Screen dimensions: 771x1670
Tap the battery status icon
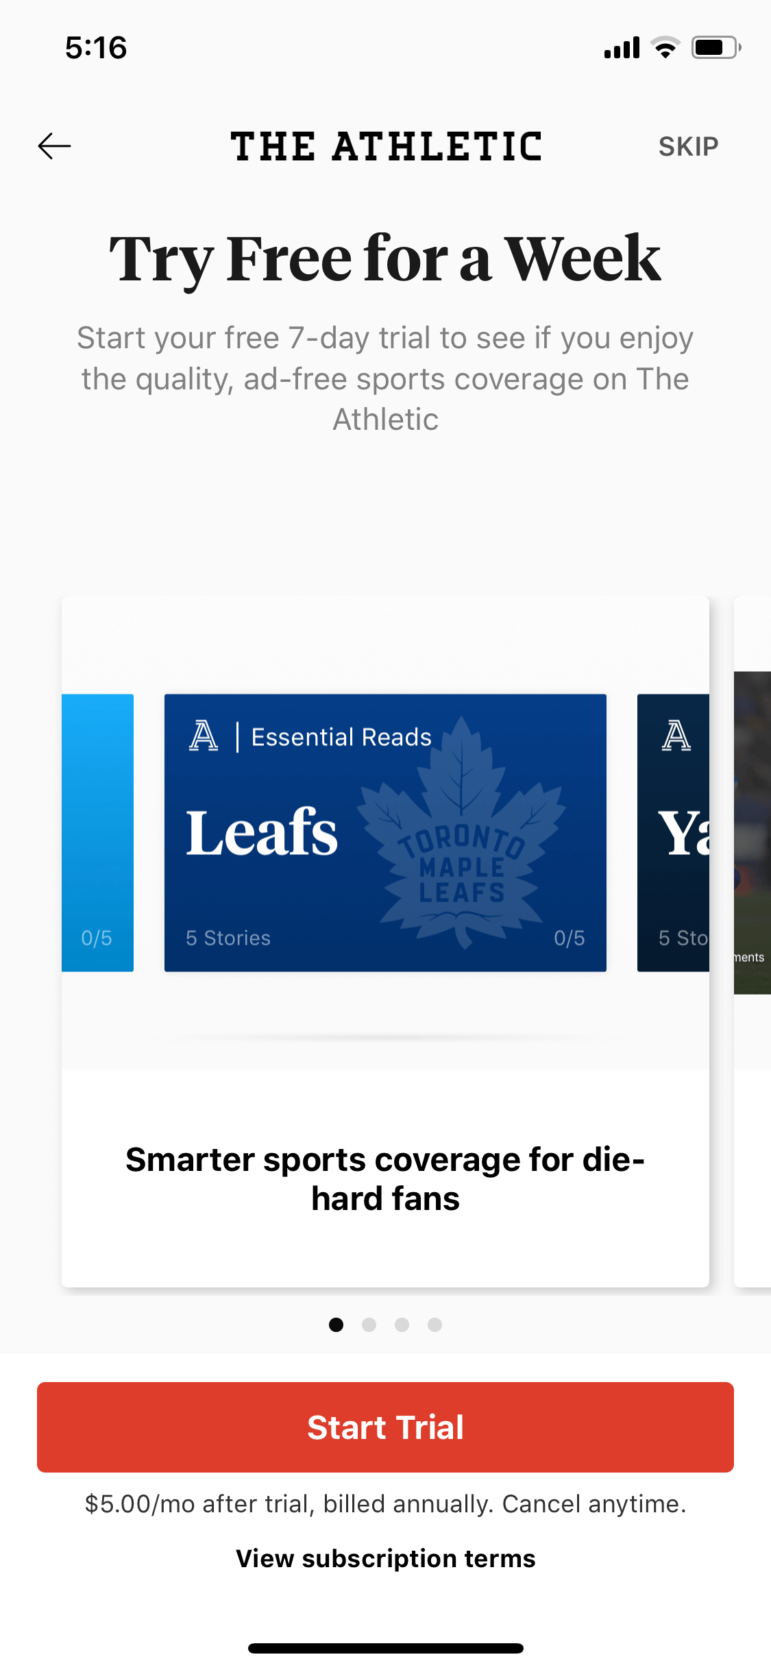[715, 47]
